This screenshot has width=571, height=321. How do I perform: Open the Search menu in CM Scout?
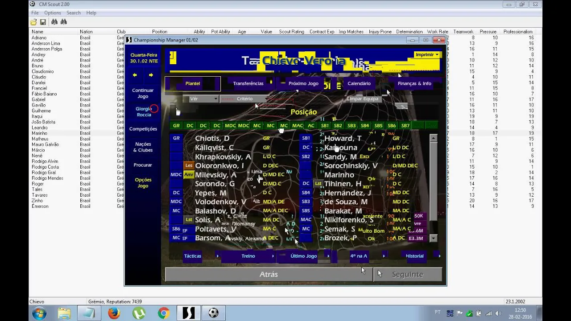[x=74, y=13]
